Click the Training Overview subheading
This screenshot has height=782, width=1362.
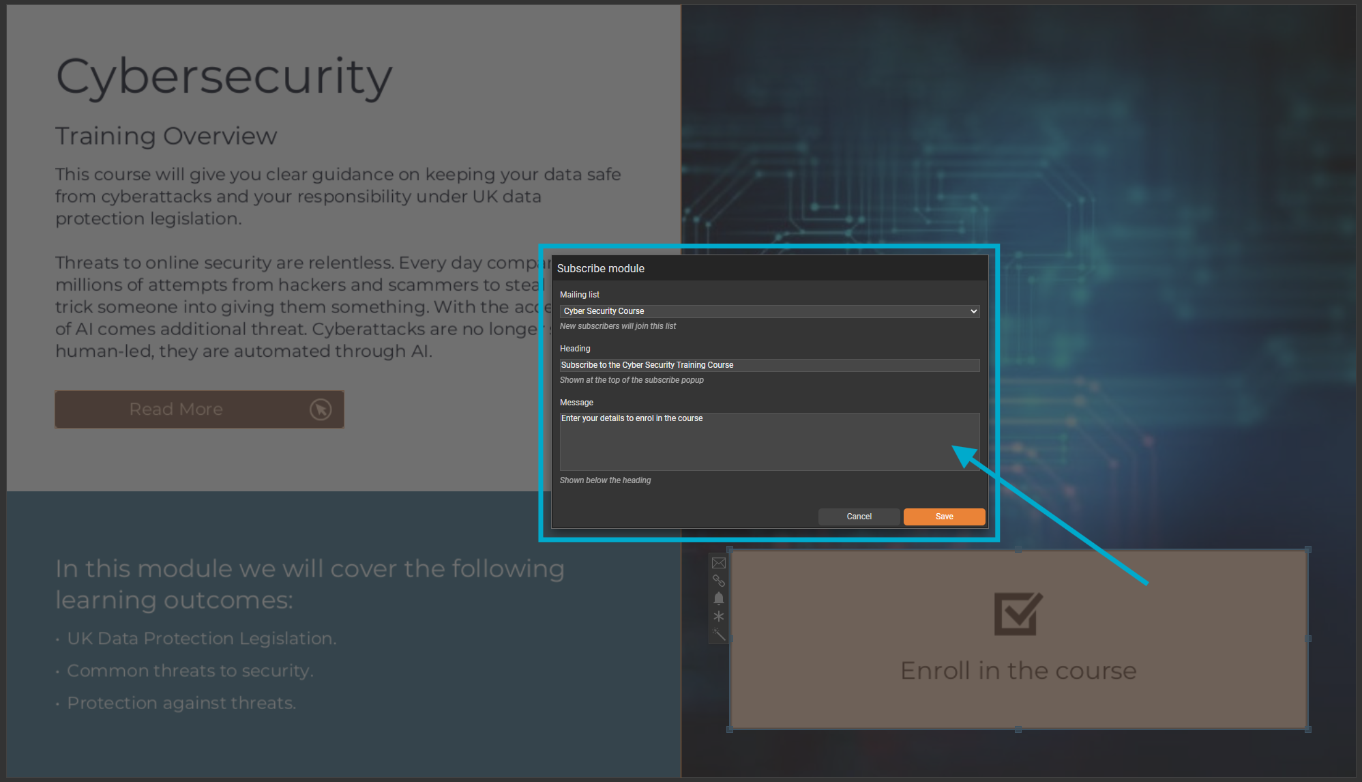tap(166, 136)
